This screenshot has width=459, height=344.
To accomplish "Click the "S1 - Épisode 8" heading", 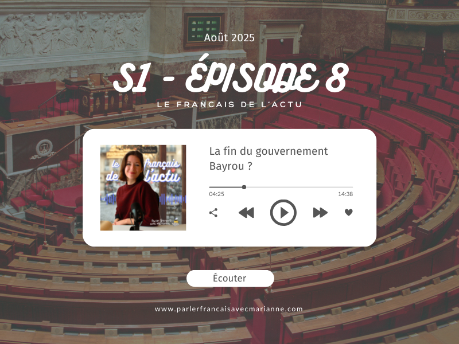I will click(230, 78).
